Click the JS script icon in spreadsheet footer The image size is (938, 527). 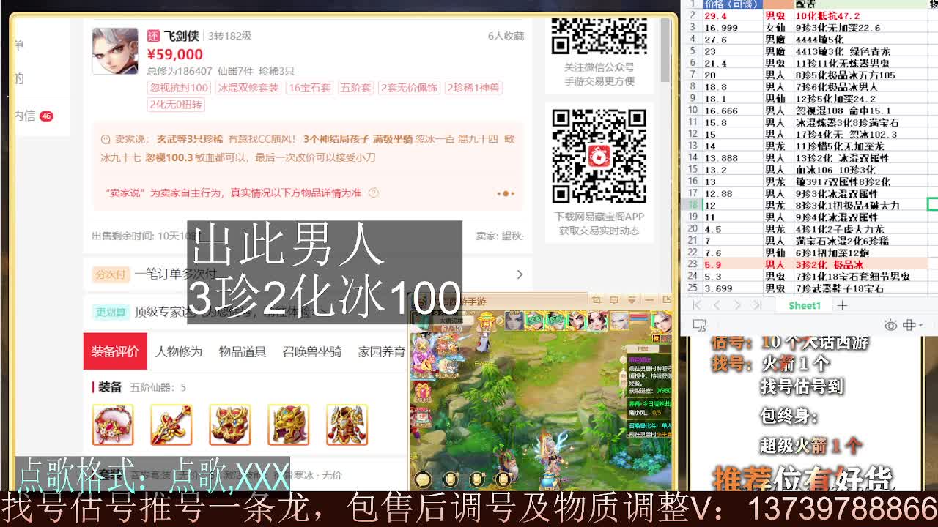point(700,325)
